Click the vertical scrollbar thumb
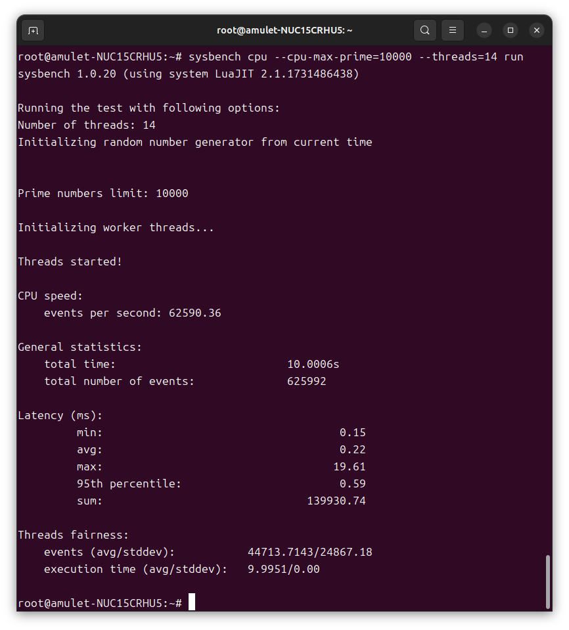569x630 pixels. pyautogui.click(x=547, y=581)
